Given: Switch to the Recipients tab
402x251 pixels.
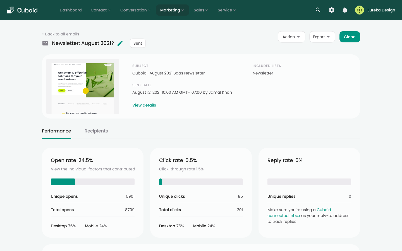Looking at the screenshot, I should 96,131.
